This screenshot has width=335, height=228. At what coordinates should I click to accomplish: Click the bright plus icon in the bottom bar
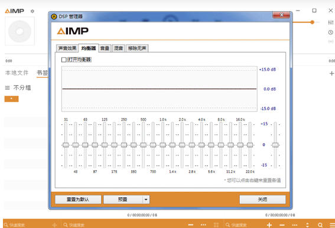coord(269,225)
